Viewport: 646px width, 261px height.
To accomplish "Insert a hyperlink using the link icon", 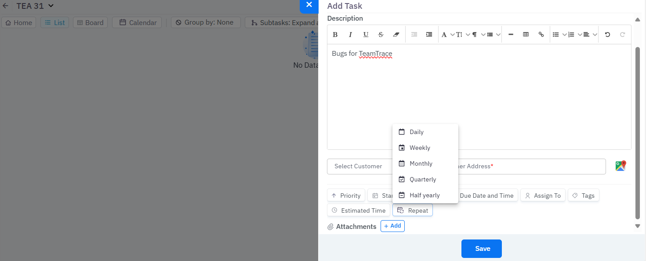I will (x=541, y=35).
